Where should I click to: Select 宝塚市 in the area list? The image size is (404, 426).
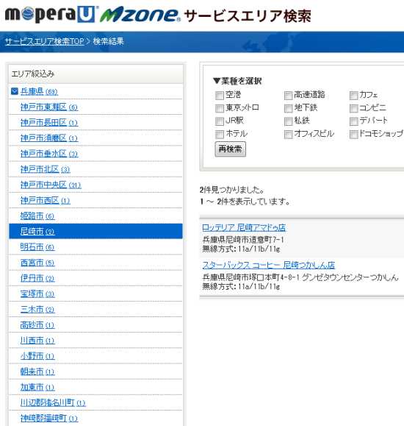37,294
